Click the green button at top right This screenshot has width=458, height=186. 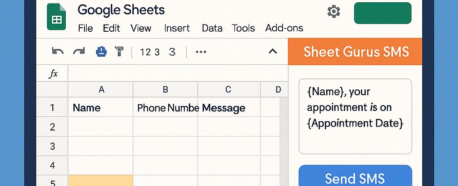click(x=383, y=13)
